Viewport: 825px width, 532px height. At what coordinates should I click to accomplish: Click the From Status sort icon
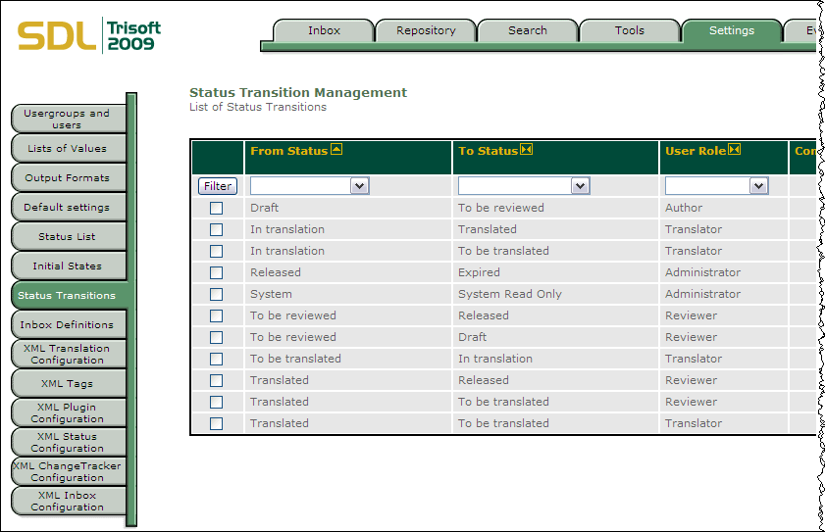(x=336, y=150)
